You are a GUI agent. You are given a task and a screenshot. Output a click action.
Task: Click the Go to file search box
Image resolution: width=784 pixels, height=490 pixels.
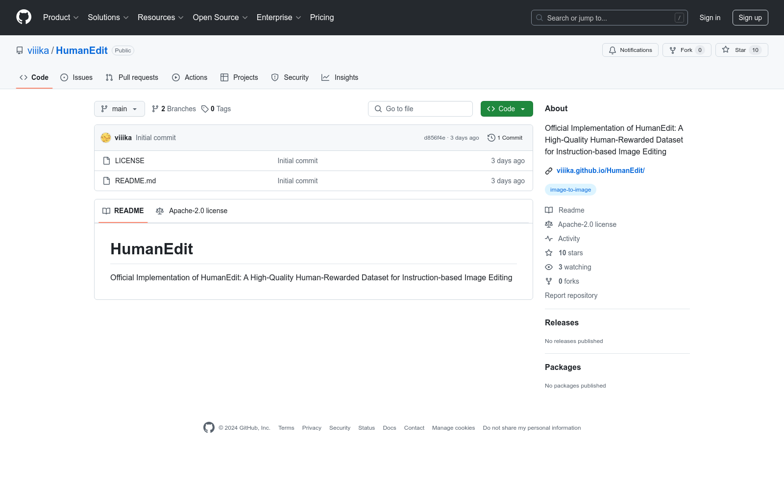tap(420, 109)
